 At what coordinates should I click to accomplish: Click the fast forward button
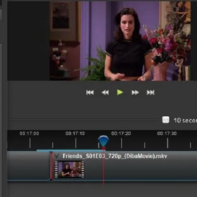point(135,92)
